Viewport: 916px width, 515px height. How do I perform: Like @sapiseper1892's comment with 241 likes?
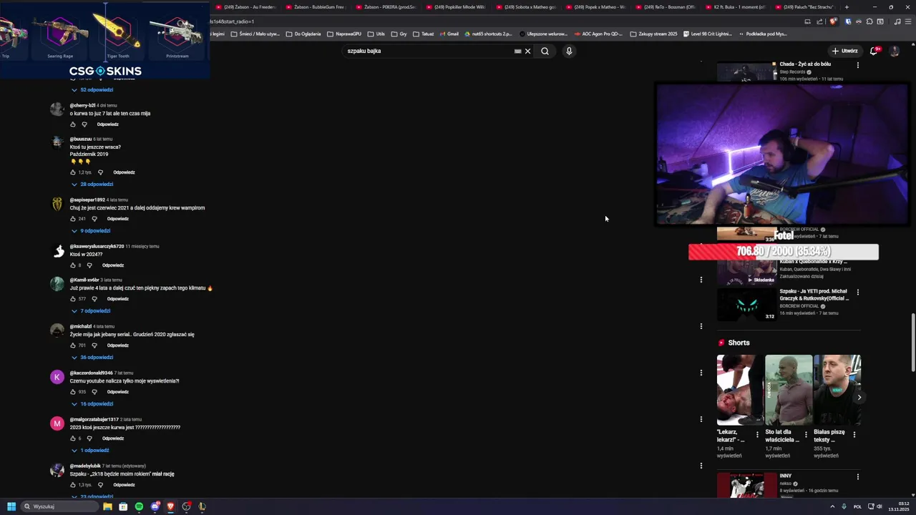point(73,219)
